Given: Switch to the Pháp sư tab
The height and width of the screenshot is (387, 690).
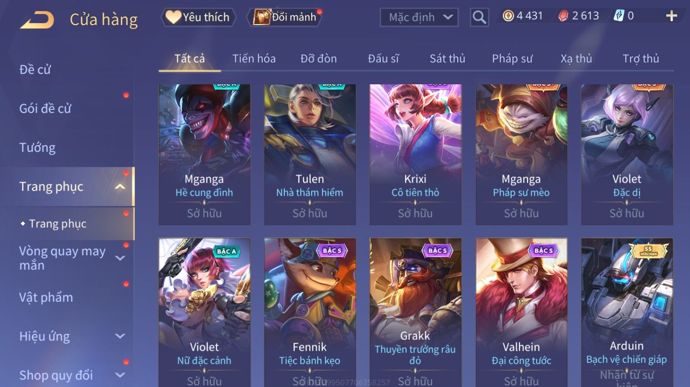Looking at the screenshot, I should (512, 58).
